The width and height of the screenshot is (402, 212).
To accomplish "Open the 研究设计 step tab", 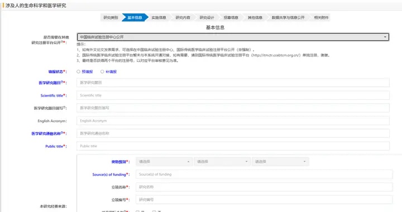I will (x=207, y=17).
